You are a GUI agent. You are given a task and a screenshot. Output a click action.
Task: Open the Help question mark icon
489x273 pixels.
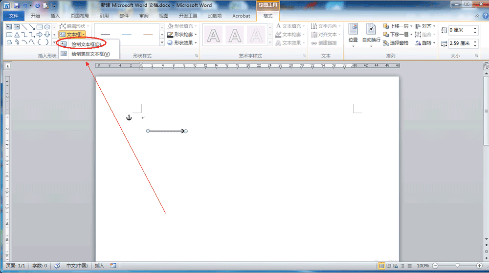point(485,16)
